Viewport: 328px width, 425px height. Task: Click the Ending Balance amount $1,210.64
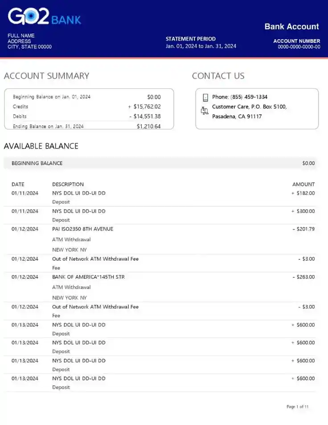[x=148, y=126]
